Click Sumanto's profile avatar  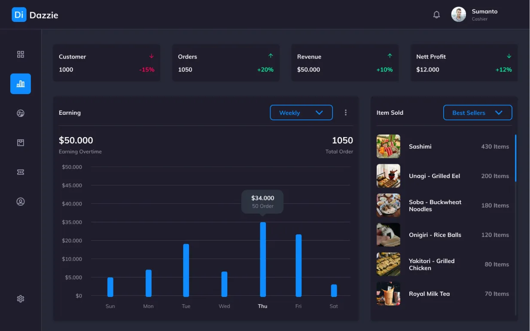click(x=459, y=15)
